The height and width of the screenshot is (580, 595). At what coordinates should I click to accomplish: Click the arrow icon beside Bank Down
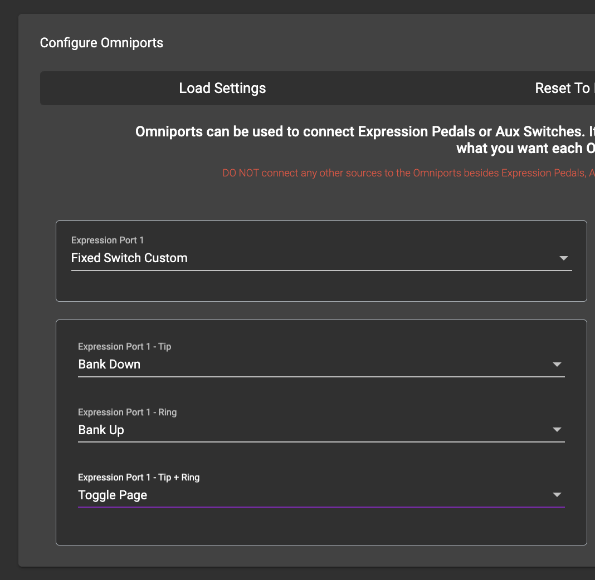pyautogui.click(x=556, y=365)
